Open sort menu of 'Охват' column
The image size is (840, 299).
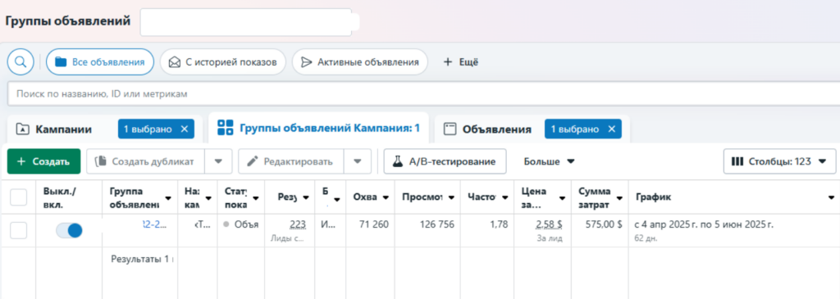pos(386,198)
